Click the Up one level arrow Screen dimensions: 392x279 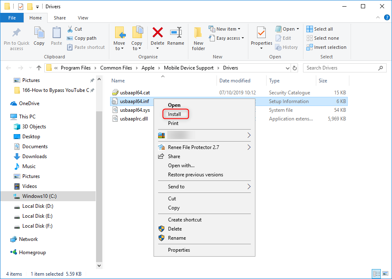pyautogui.click(x=39, y=68)
